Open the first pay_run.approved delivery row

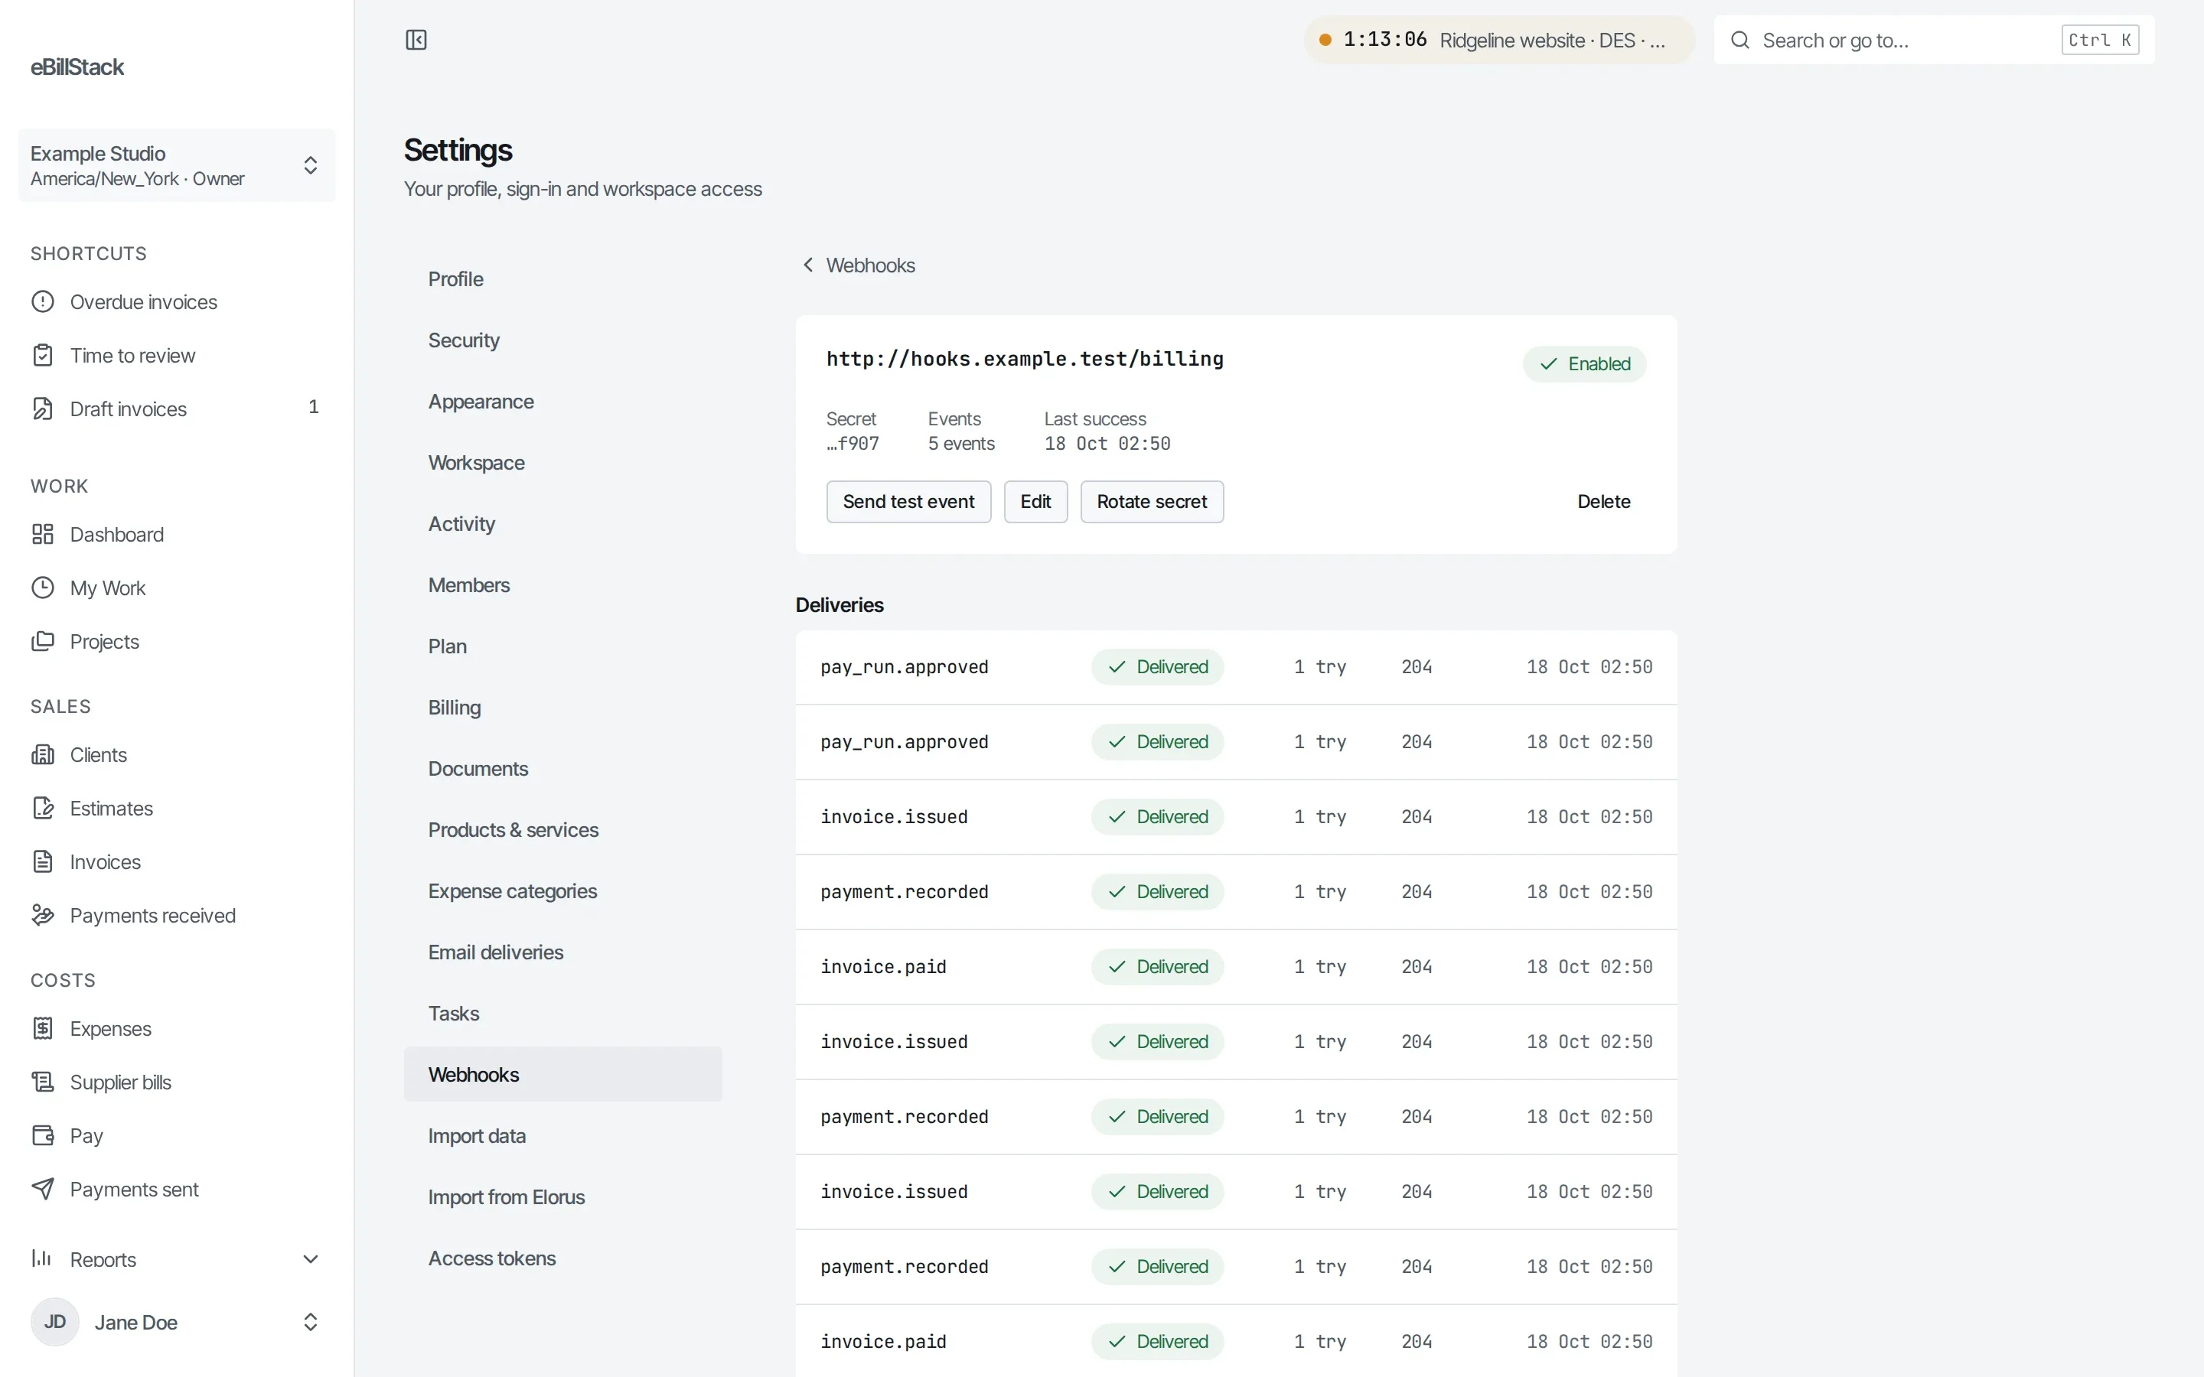pos(1236,666)
